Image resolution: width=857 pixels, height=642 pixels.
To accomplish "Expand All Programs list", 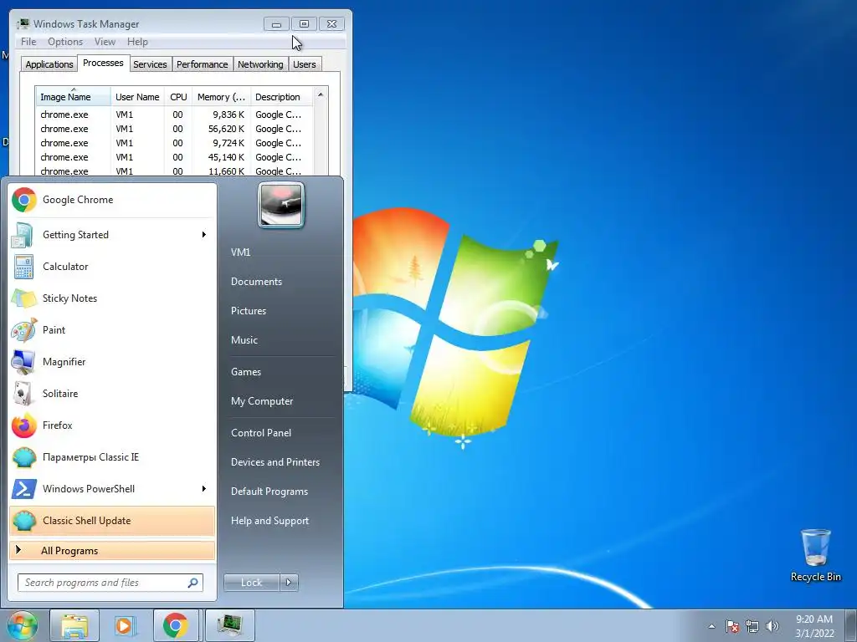I will tap(112, 551).
